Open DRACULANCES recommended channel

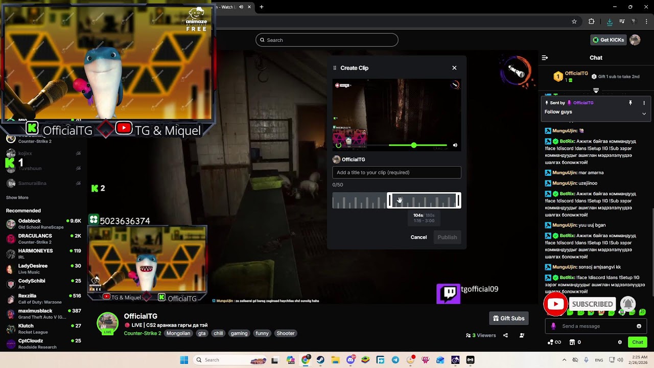pos(43,239)
